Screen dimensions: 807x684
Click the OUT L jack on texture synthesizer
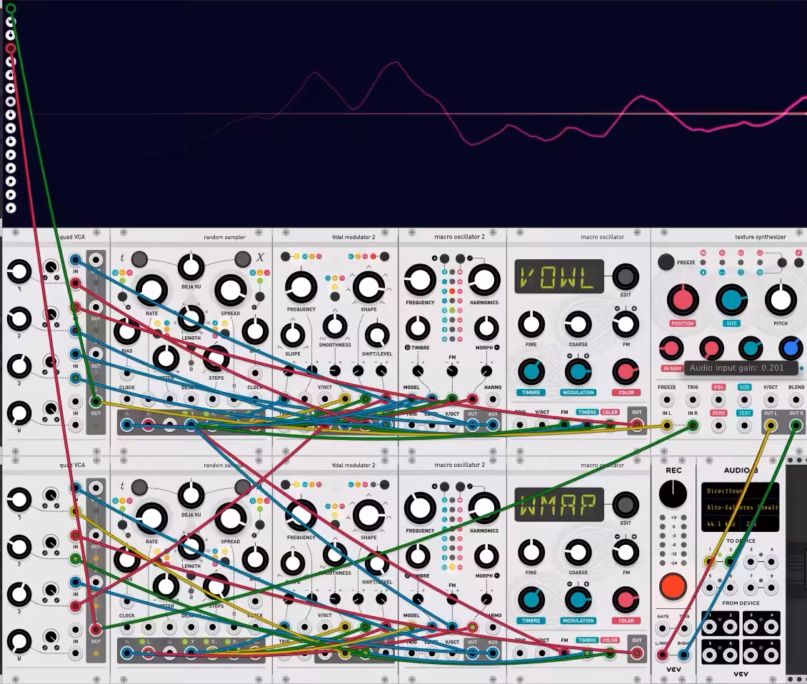point(771,425)
